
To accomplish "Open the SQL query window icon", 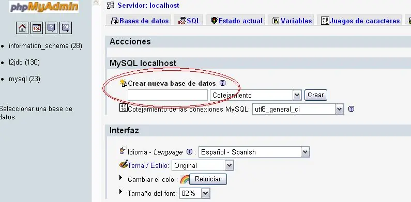I will pyautogui.click(x=37, y=28).
